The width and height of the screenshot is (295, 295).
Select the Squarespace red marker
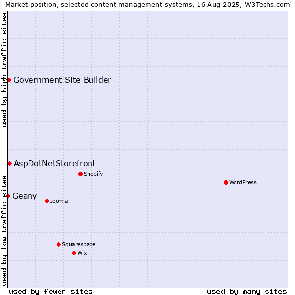tap(59, 244)
